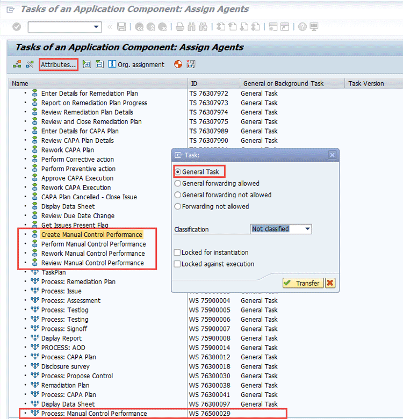The width and height of the screenshot is (403, 419).
Task: Click the Attributes... toolbar button
Action: (x=59, y=64)
